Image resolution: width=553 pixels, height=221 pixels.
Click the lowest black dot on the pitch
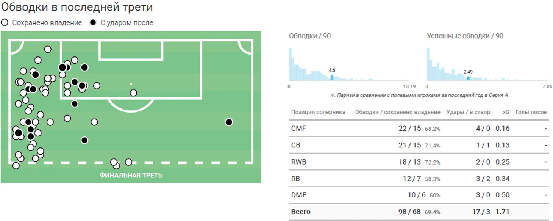(84, 140)
